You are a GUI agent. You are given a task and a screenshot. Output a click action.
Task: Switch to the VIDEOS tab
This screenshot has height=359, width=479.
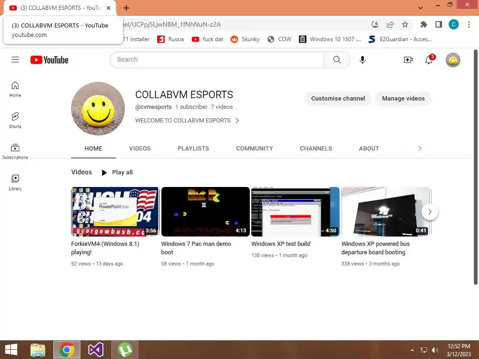click(139, 148)
